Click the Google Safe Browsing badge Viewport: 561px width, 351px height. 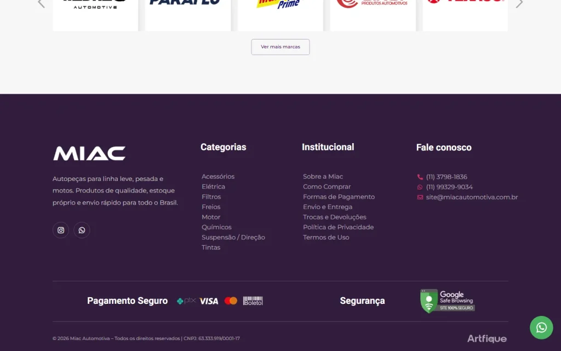coord(447,301)
